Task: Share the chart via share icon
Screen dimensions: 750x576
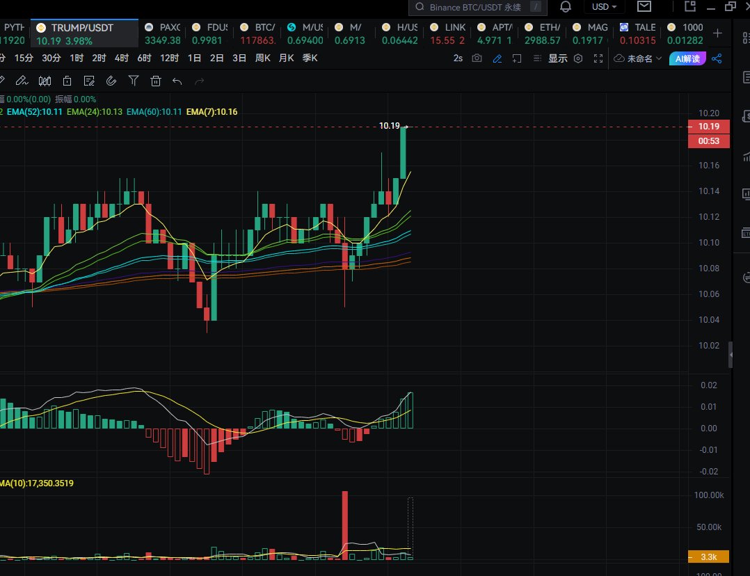Action: (717, 58)
